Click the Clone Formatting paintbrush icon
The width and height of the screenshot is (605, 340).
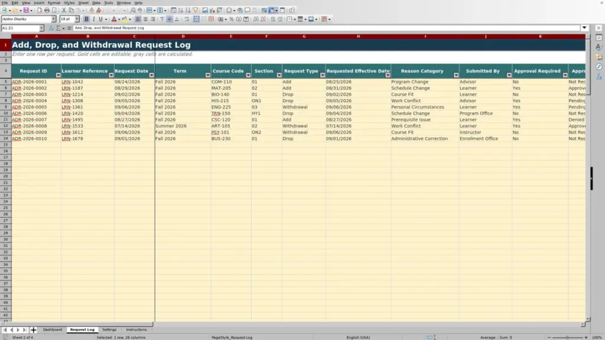click(x=92, y=11)
